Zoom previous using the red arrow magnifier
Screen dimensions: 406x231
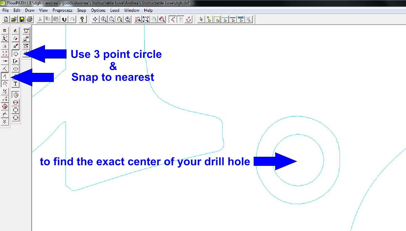pyautogui.click(x=162, y=19)
